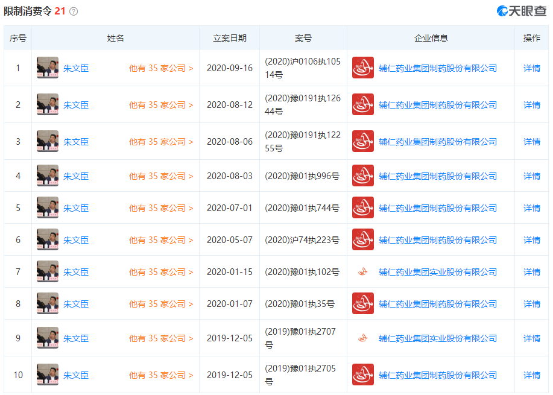Click the 企业信息 column header
Viewport: 553px width, 395px height.
pos(431,38)
